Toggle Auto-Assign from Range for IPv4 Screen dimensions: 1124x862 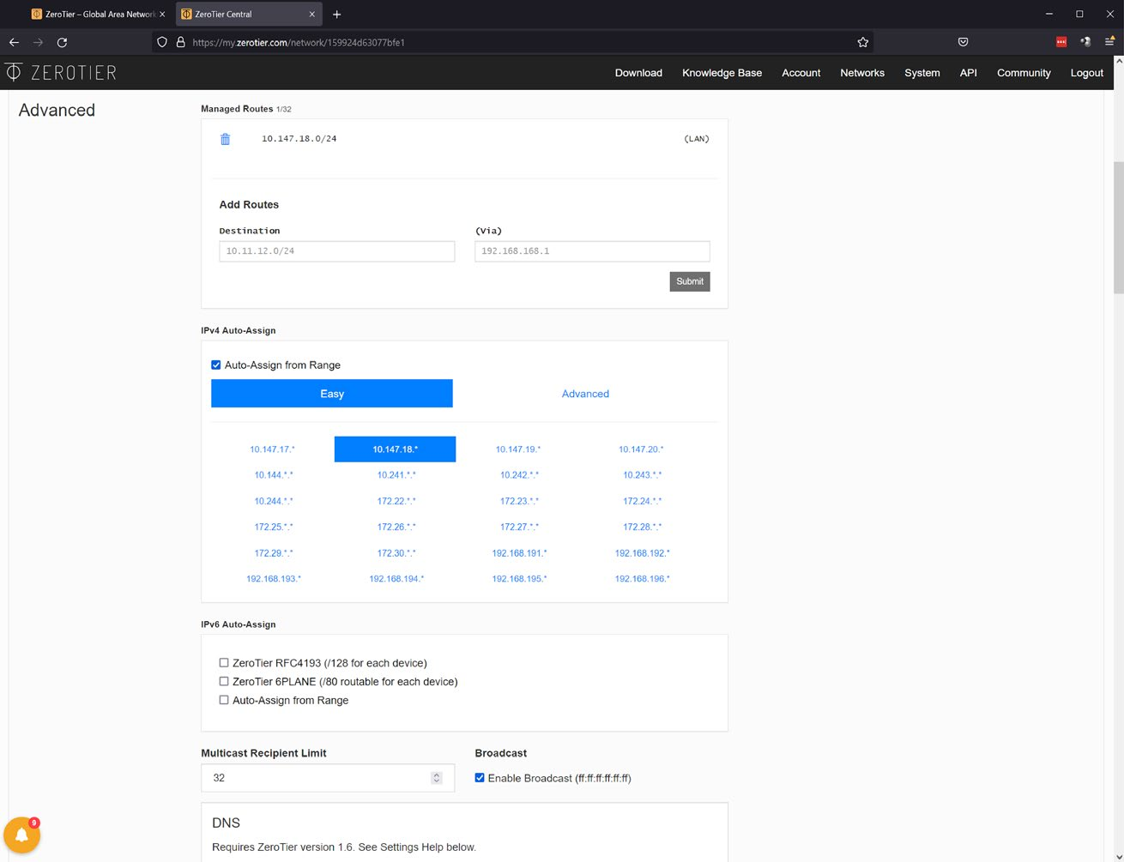pos(216,365)
